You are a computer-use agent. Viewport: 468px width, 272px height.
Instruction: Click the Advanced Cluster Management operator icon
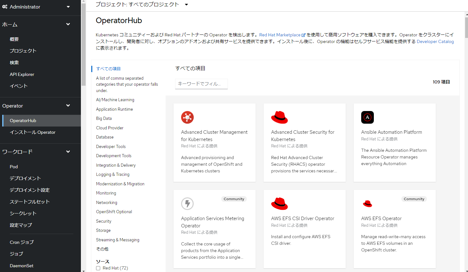click(187, 117)
